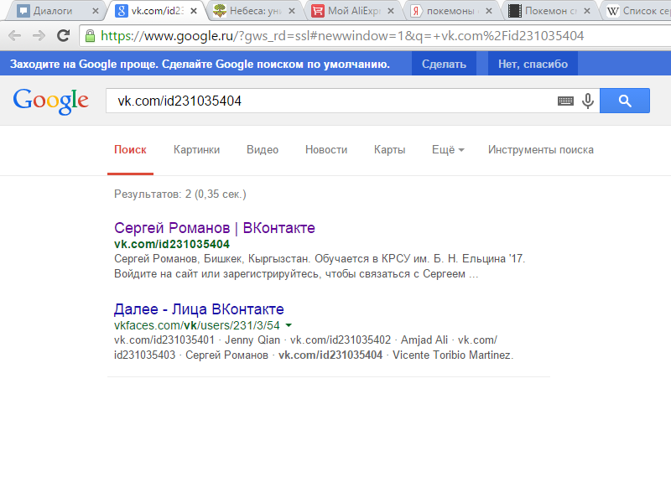Close the Мой AliExpress tab
Viewport: 671px width, 503px height.
click(391, 11)
